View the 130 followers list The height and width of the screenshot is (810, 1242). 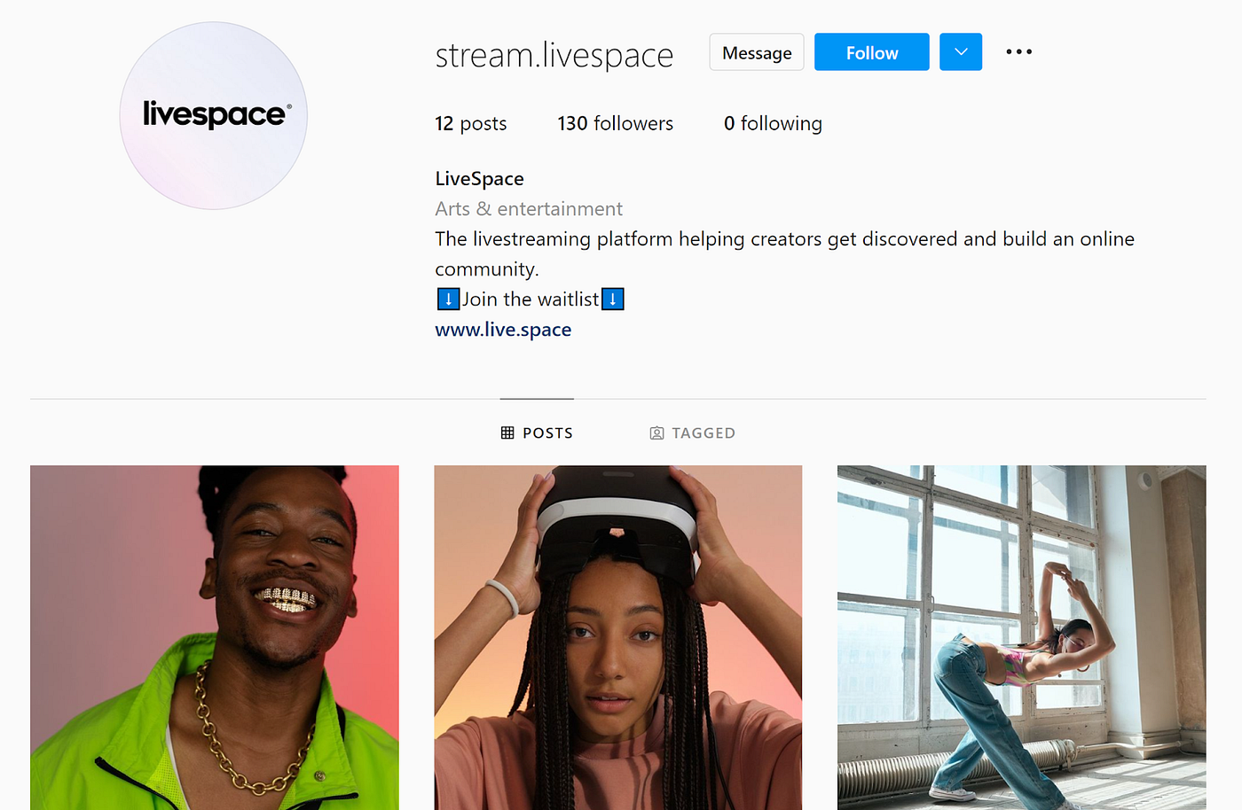[x=615, y=123]
